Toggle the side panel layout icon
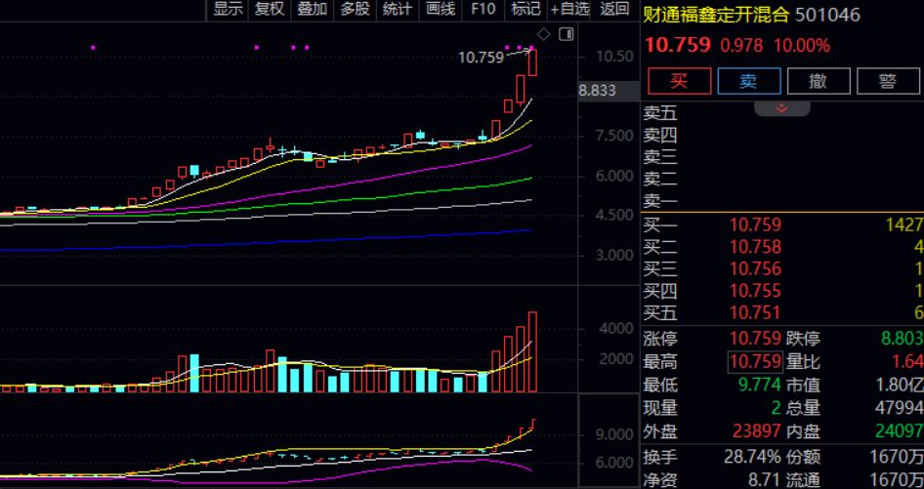 click(567, 34)
